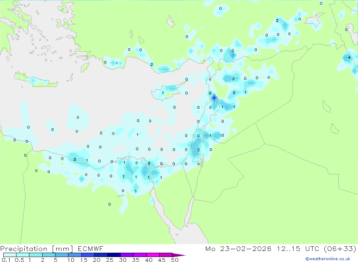Select the 5–10 mm legend color swatch
The width and height of the screenshot is (358, 262).
pos(62,255)
